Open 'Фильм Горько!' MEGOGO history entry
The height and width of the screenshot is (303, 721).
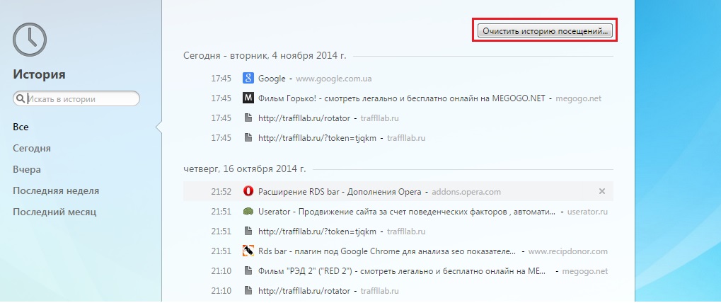(x=401, y=98)
